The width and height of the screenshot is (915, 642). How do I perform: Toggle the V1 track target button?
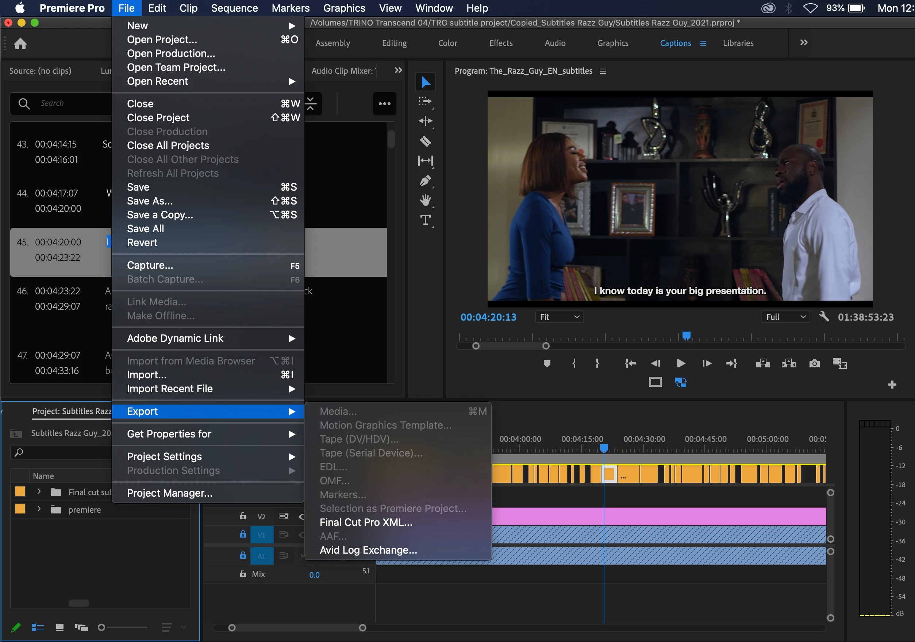pyautogui.click(x=261, y=535)
